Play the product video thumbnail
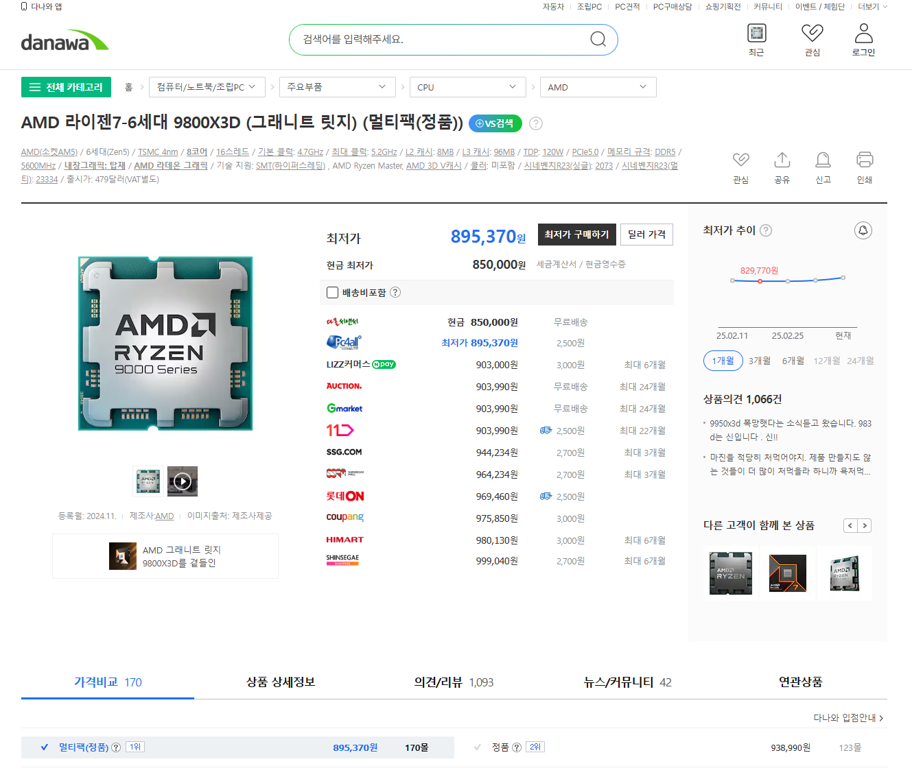 point(183,481)
